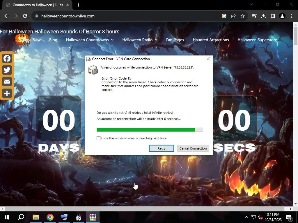Viewport: 298px width, 223px height.
Task: Toggle the side panel icon in Chrome
Action: [273, 16]
